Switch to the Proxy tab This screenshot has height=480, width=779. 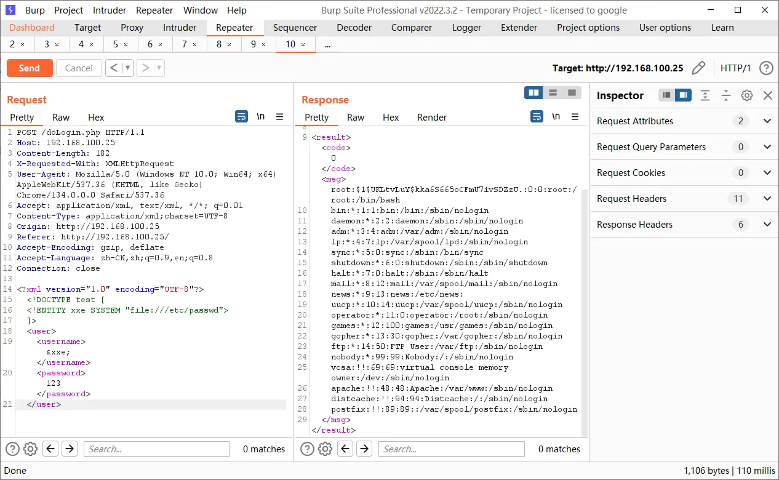(x=132, y=28)
